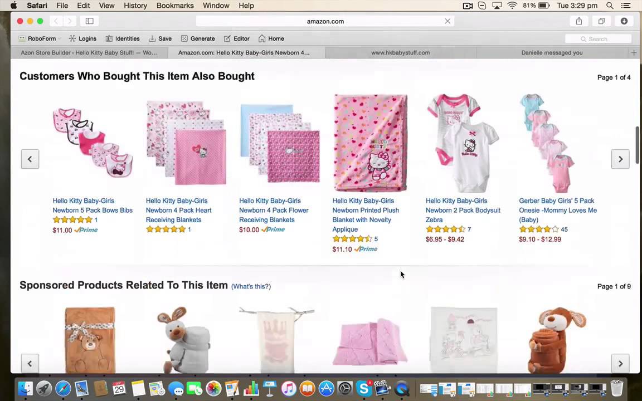Open the Trash in the Dock
The width and height of the screenshot is (642, 401).
(616, 388)
